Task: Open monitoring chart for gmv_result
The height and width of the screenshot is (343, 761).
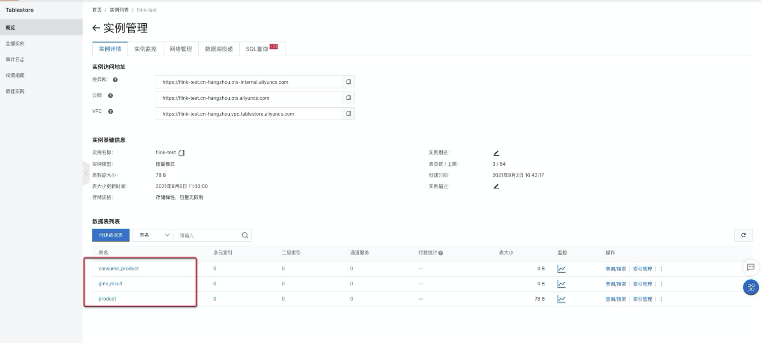Action: pyautogui.click(x=561, y=284)
